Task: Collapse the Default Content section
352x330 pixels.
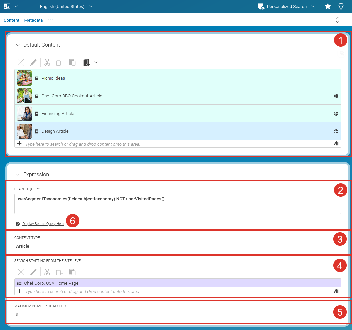Action: pos(17,45)
